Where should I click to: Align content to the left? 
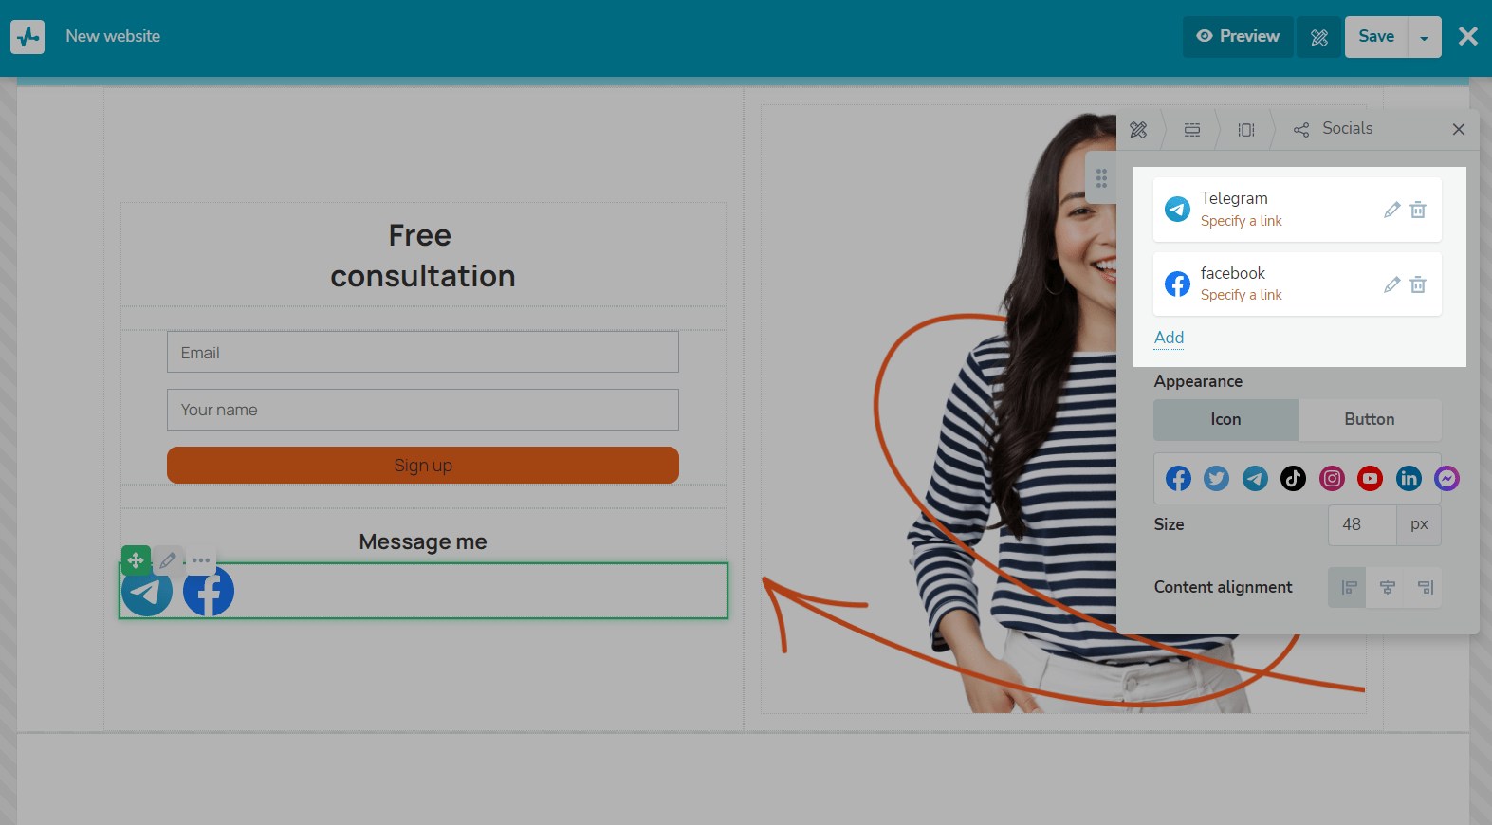(x=1348, y=588)
